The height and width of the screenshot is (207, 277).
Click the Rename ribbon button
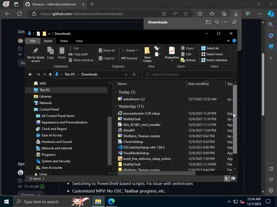pos(129,58)
